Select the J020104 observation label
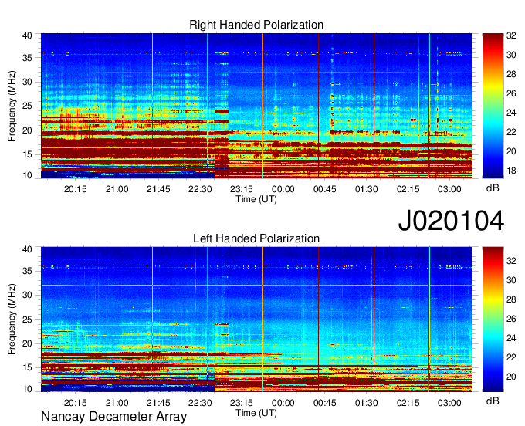 451,221
